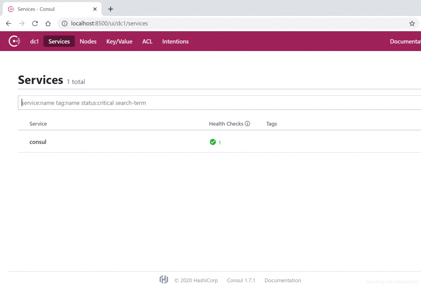Click the Service column header
Viewport: 421px width, 286px height.
pyautogui.click(x=38, y=124)
